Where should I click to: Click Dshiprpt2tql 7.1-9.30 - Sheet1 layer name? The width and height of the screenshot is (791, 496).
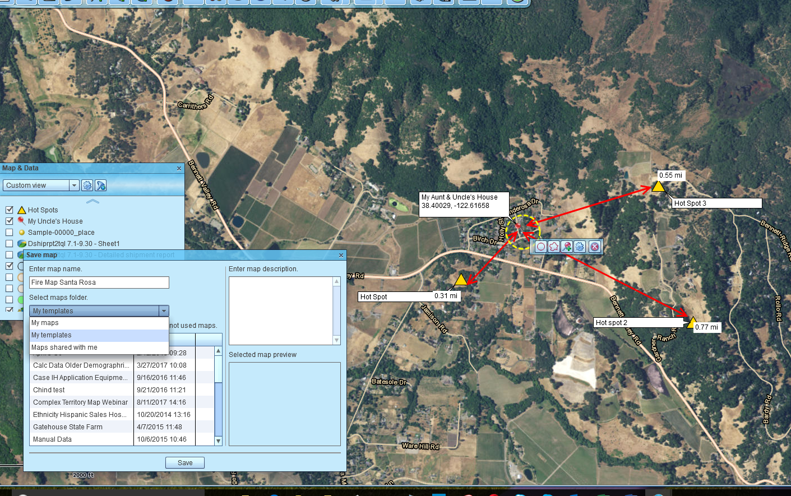click(x=74, y=244)
